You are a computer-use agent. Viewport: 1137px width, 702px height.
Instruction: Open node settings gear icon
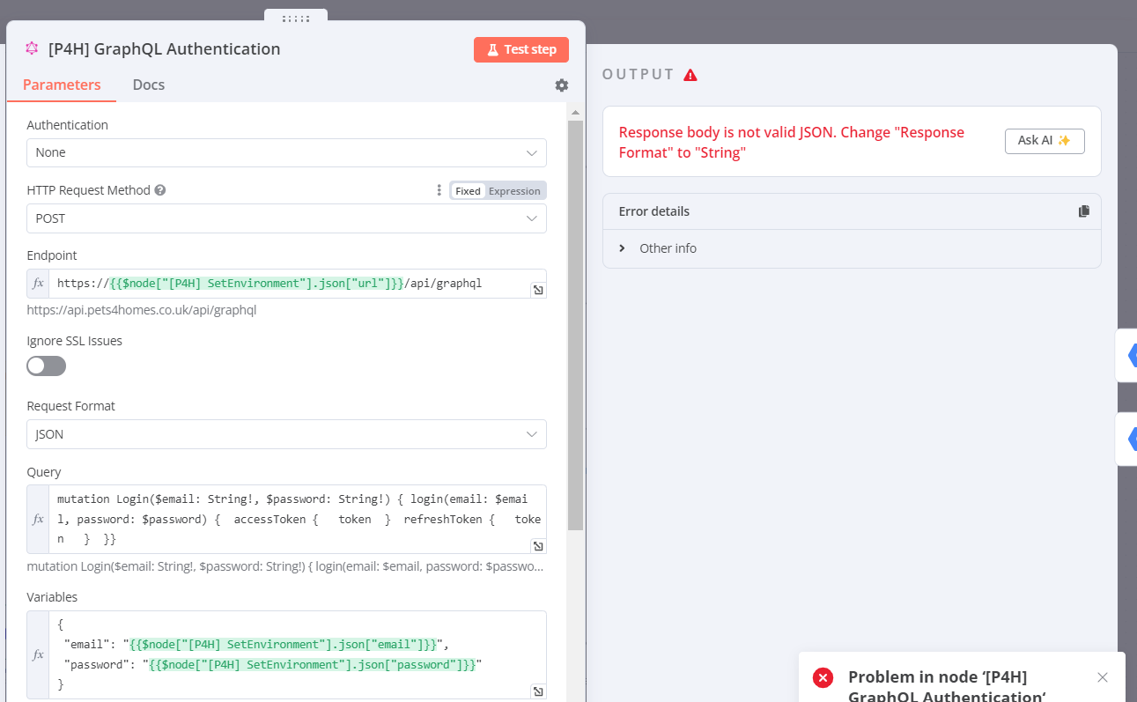click(x=562, y=85)
